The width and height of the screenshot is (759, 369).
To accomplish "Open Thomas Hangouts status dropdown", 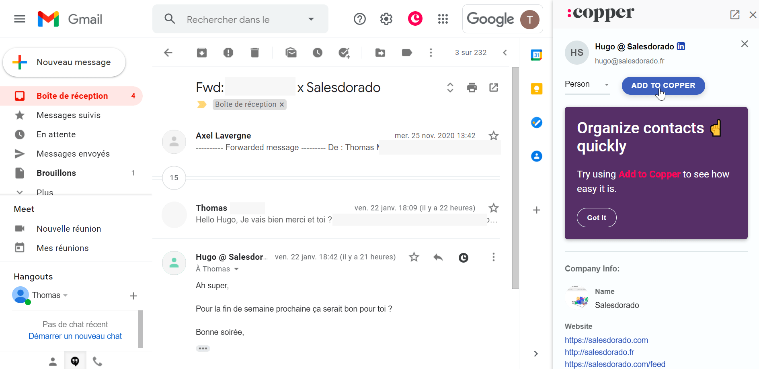I will [65, 296].
